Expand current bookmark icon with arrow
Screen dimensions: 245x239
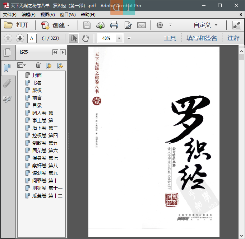point(60,66)
